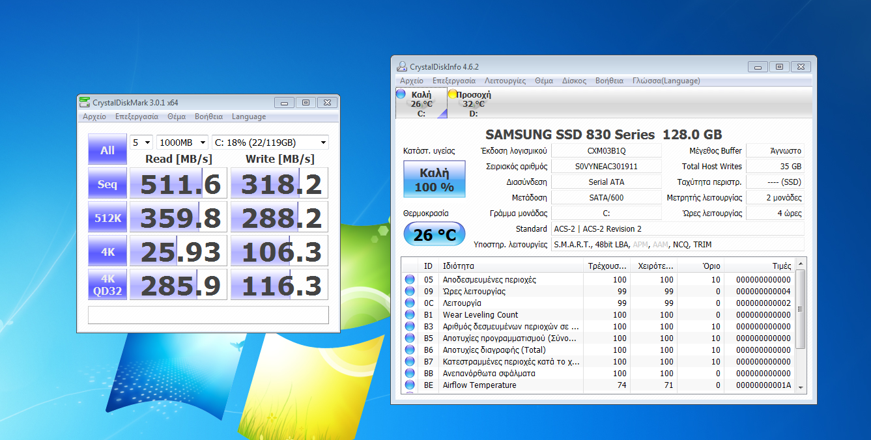Screen dimensions: 871x440
Task: Open Language menu in CrystalDiskMark
Action: 249,117
